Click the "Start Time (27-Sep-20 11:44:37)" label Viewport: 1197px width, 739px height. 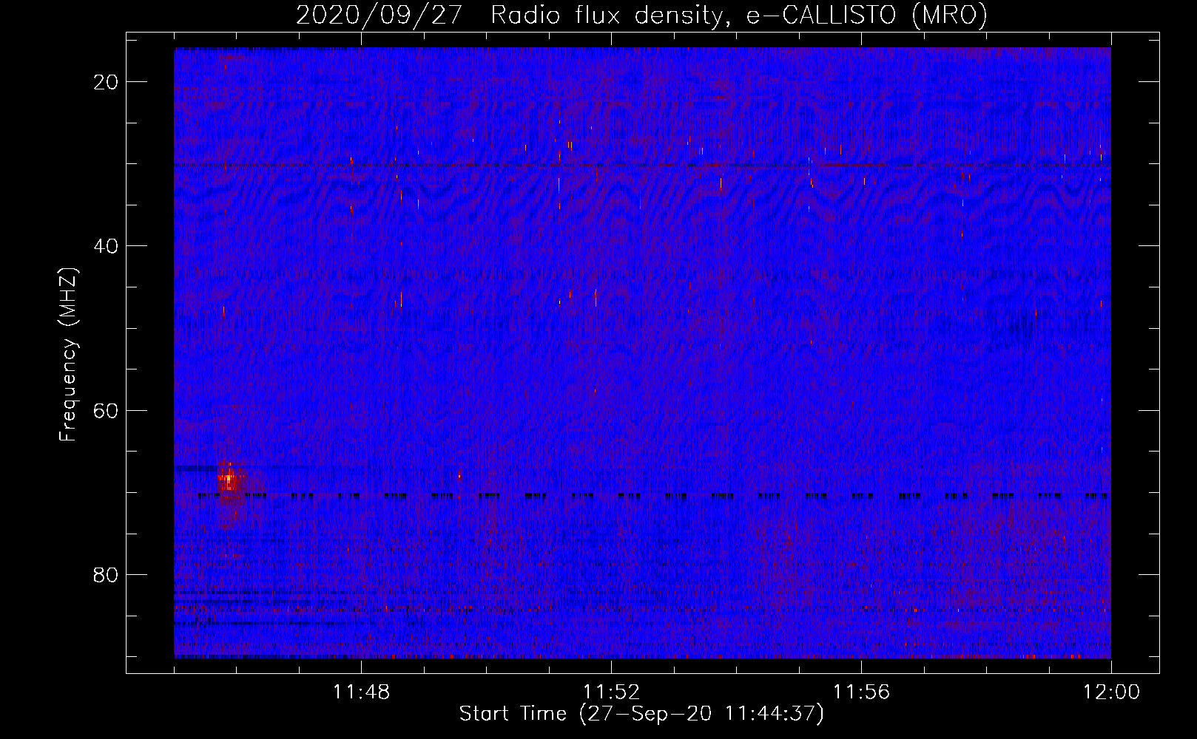[x=641, y=714]
